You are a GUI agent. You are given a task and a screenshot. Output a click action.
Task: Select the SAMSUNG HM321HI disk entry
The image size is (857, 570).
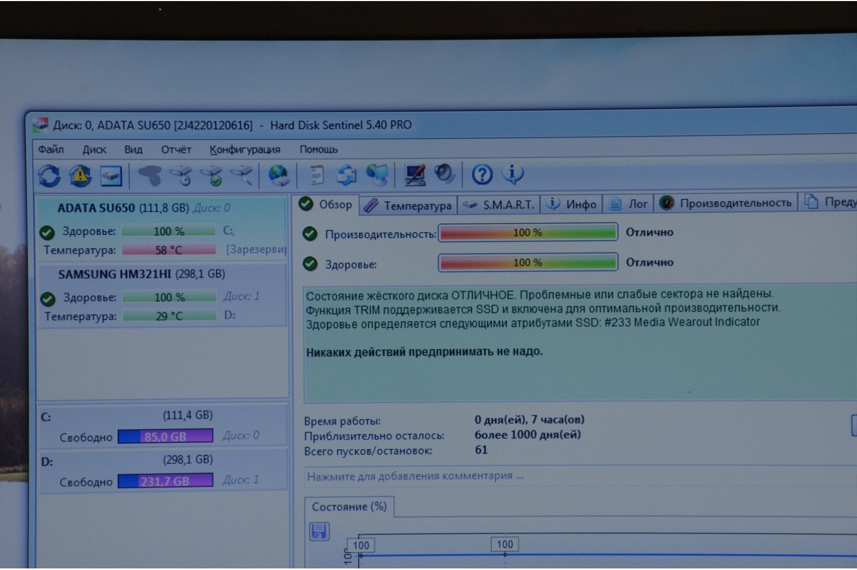[141, 274]
